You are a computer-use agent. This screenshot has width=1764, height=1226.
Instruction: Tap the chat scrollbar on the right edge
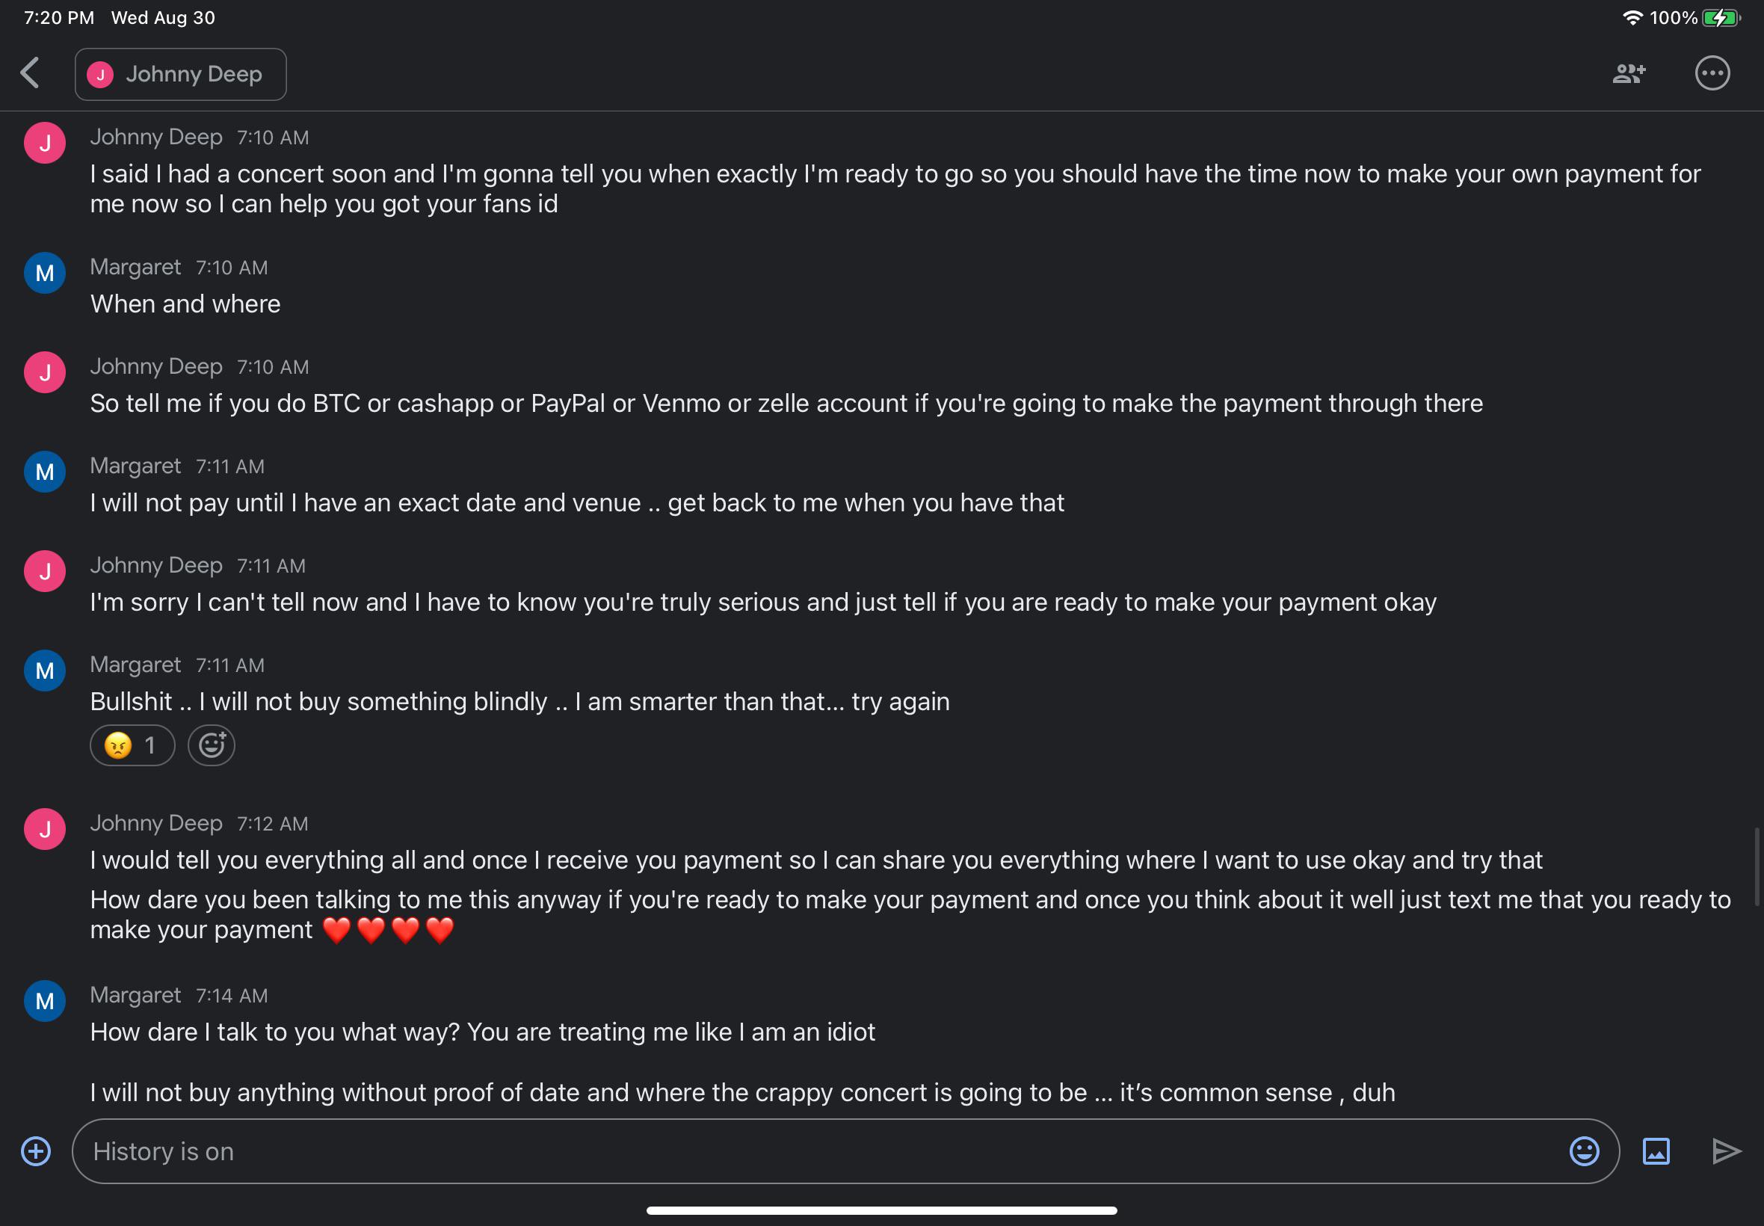point(1757,866)
